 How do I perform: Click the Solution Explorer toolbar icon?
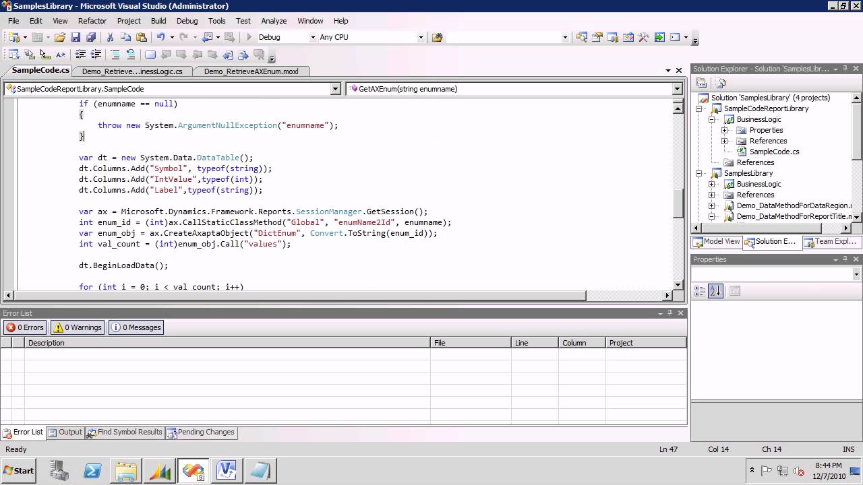(x=581, y=38)
